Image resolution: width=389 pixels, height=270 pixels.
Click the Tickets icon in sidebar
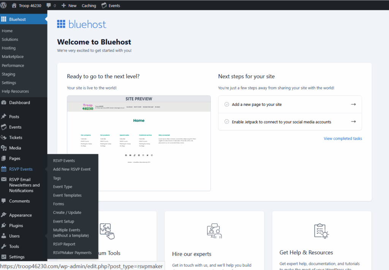4,138
